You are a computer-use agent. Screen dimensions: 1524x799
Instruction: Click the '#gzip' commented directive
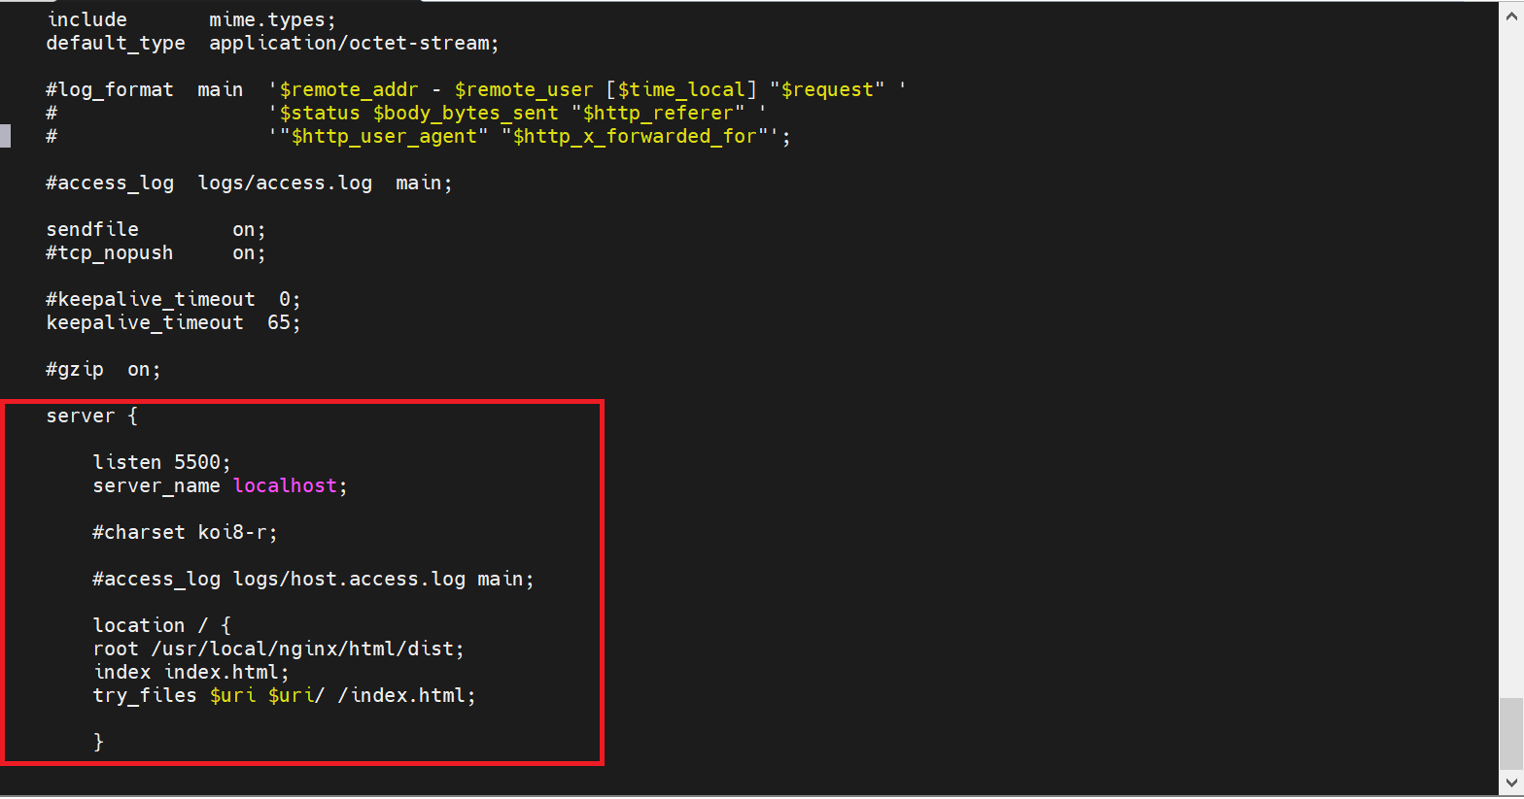75,369
